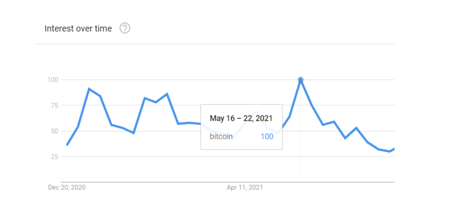The width and height of the screenshot is (449, 222).
Task: Click the 'Dec 20, 2020' axis label
Action: click(x=67, y=188)
